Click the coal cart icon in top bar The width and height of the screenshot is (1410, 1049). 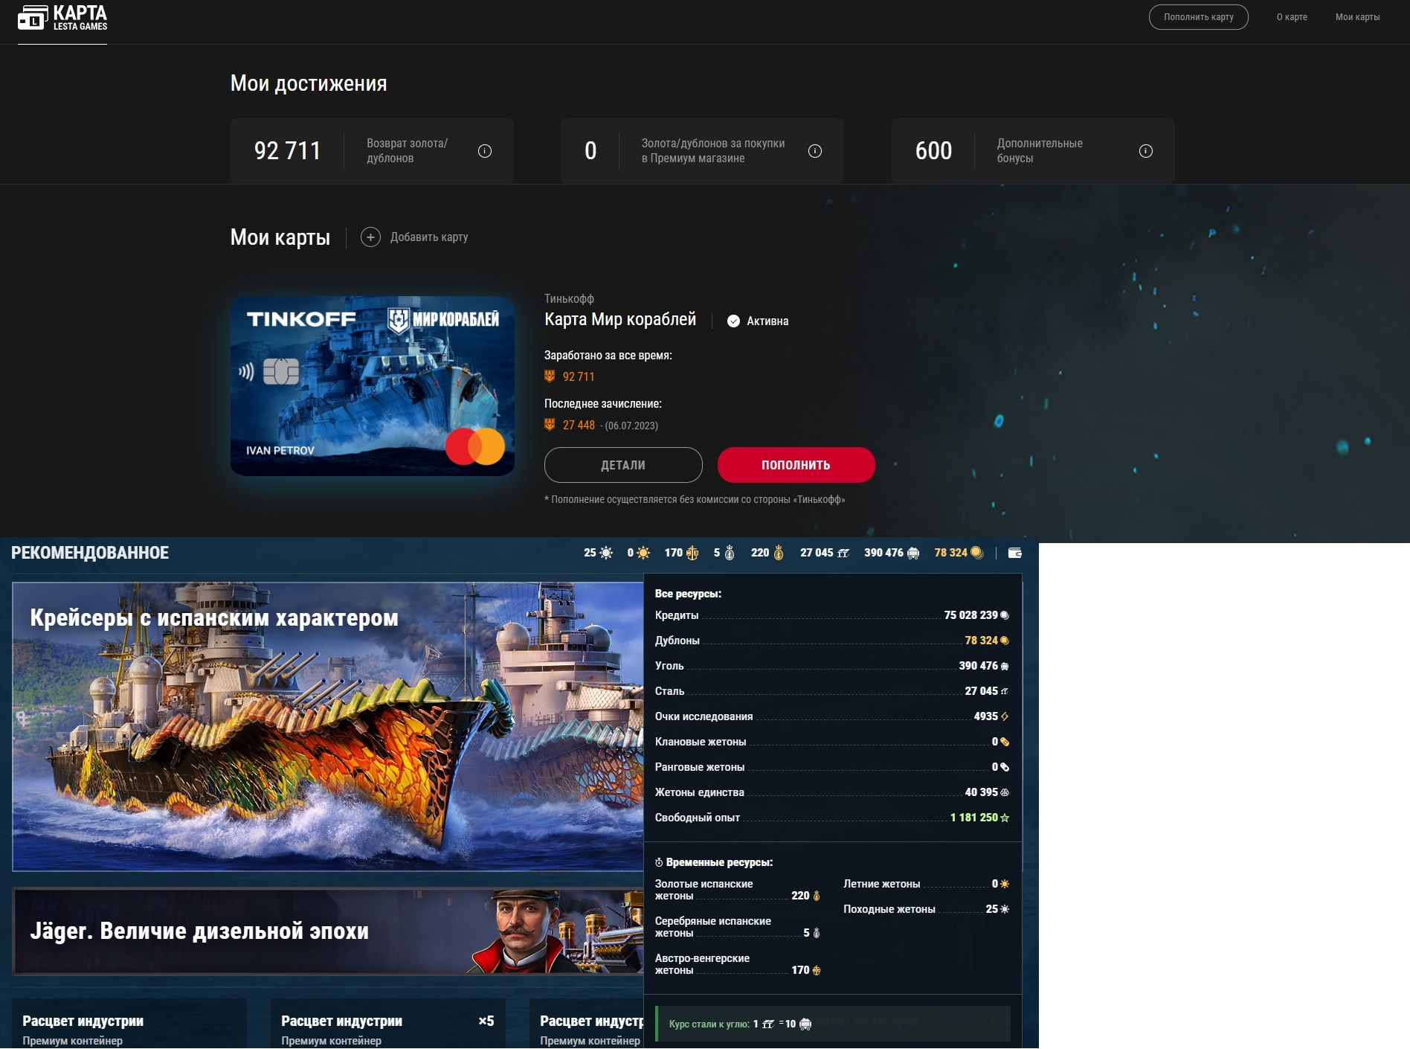(913, 553)
